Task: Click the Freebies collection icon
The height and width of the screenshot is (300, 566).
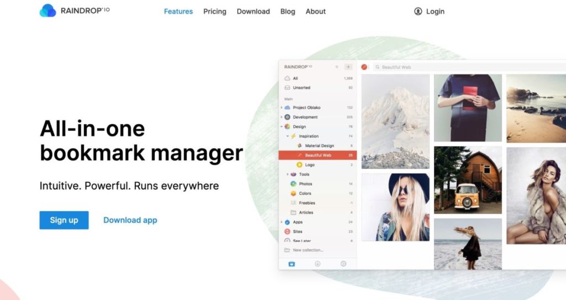Action: pyautogui.click(x=294, y=203)
